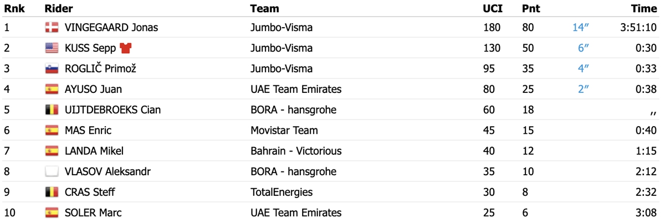Click the Spanish flag next to Soler
This screenshot has width=665, height=219.
[52, 212]
